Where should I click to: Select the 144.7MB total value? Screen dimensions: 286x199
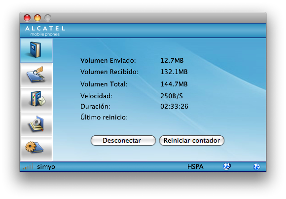[x=174, y=84]
